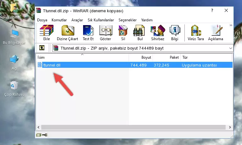The width and height of the screenshot is (242, 145).
Task: Click the WinRAR title bar icon
Action: coord(38,10)
